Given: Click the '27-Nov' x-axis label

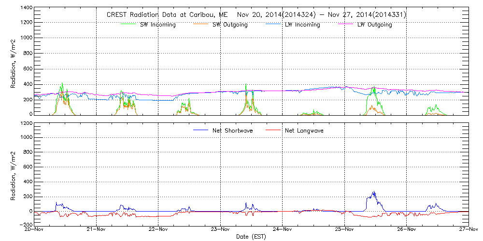Looking at the screenshot, I should tap(469, 229).
